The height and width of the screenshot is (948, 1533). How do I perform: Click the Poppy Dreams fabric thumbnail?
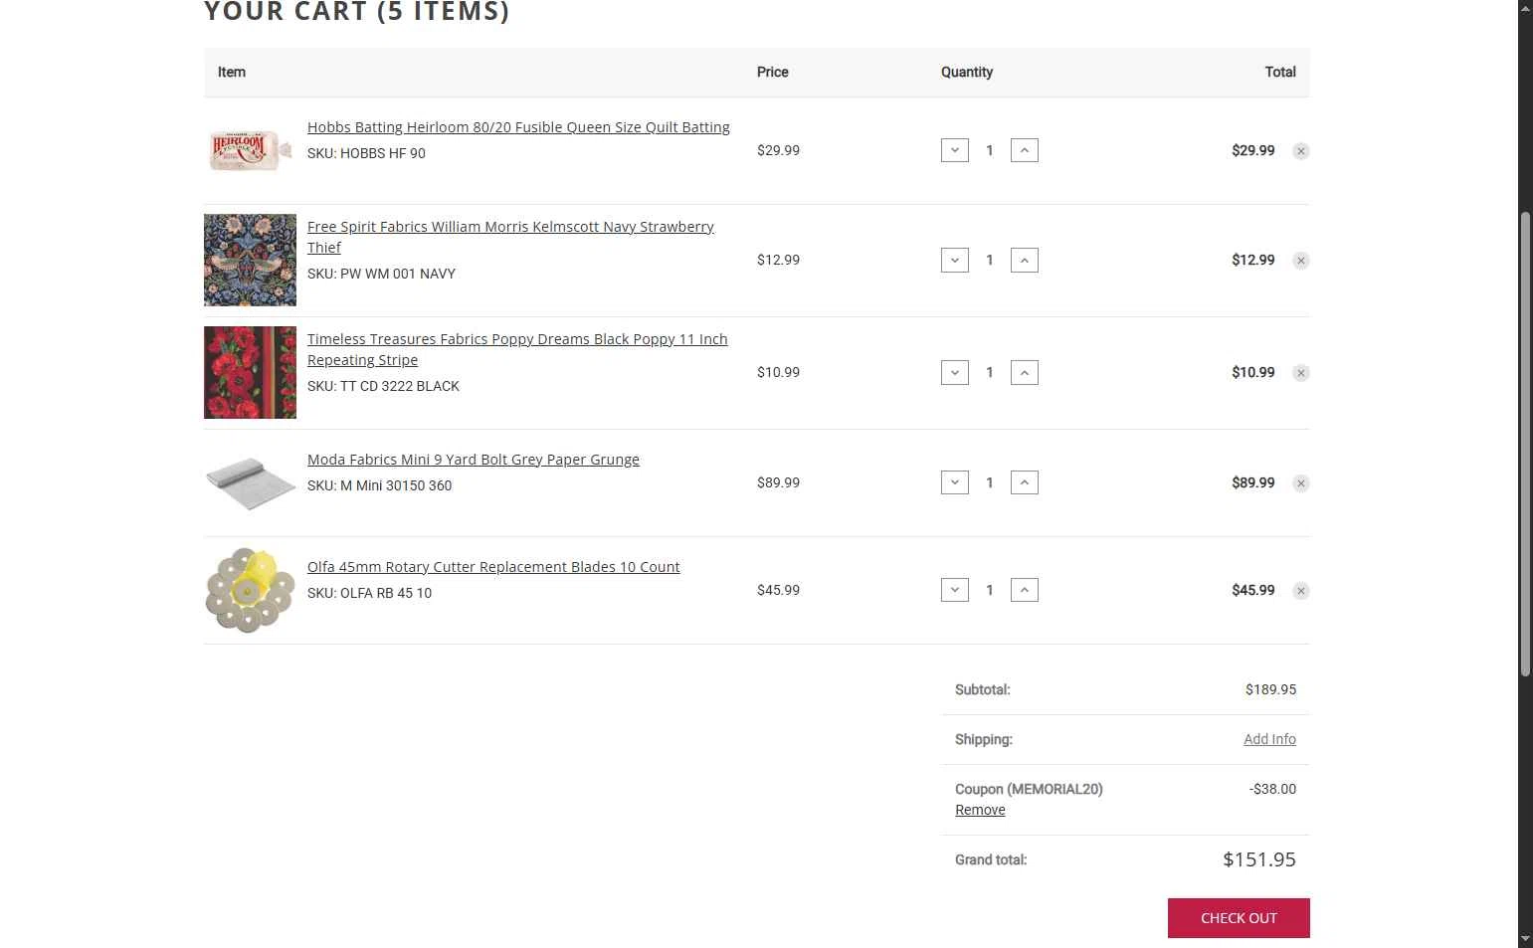tap(250, 372)
